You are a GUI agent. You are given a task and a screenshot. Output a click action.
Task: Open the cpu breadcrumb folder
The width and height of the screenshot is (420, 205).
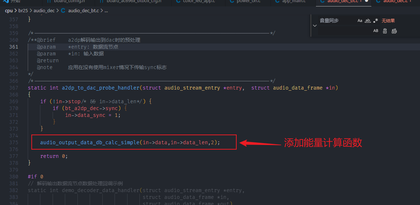click(9, 11)
